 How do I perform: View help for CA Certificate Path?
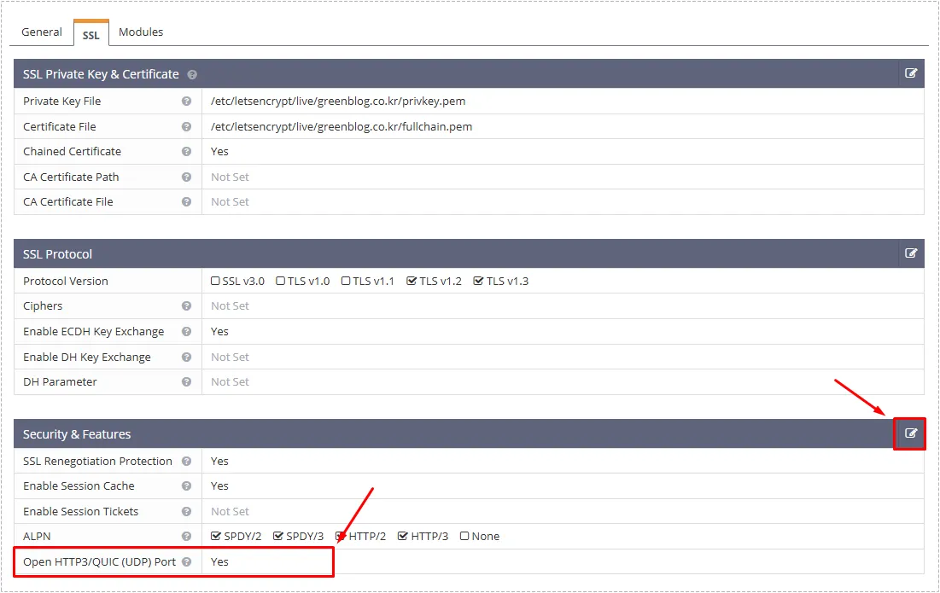point(186,177)
